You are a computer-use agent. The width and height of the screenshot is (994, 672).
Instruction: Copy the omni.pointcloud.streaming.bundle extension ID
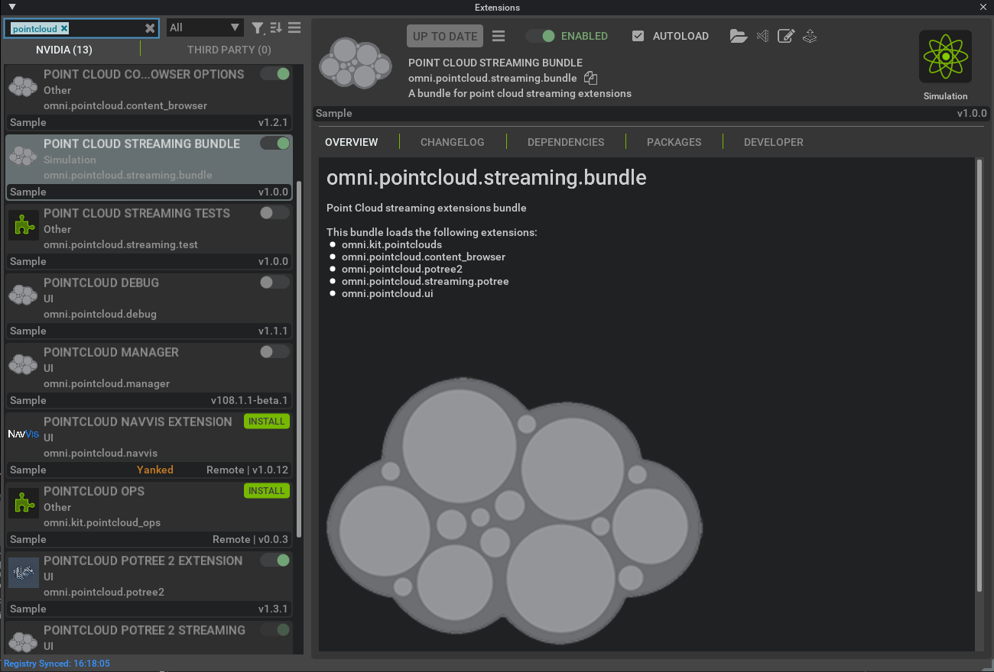[590, 77]
